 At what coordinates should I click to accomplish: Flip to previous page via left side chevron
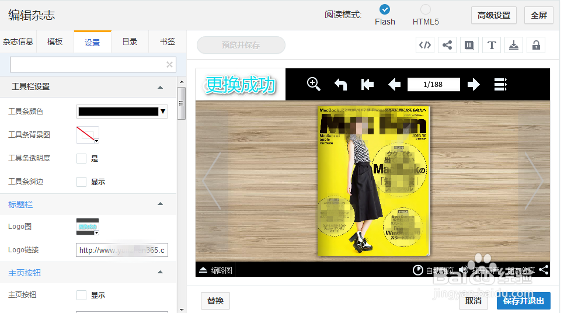click(211, 181)
